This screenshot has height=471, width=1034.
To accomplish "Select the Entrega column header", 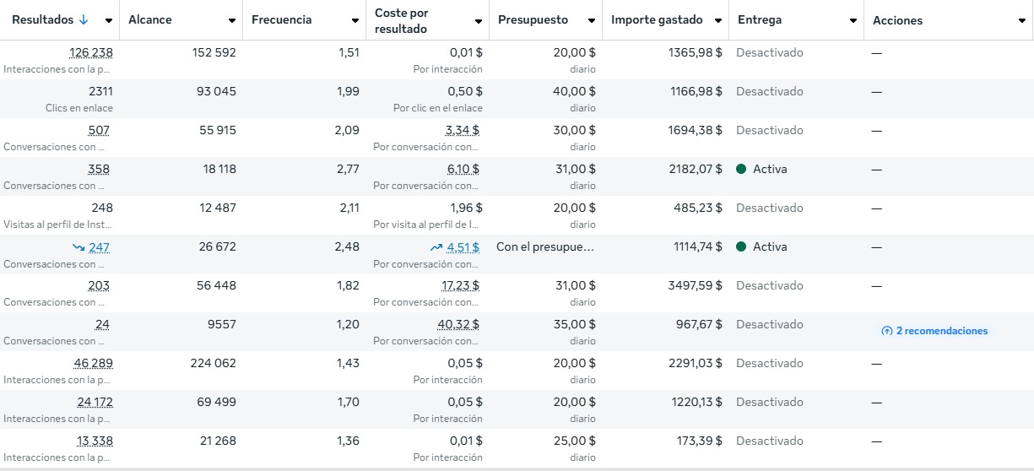I will (760, 20).
